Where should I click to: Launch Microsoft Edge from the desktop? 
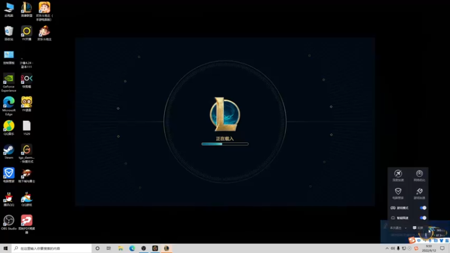click(x=9, y=106)
